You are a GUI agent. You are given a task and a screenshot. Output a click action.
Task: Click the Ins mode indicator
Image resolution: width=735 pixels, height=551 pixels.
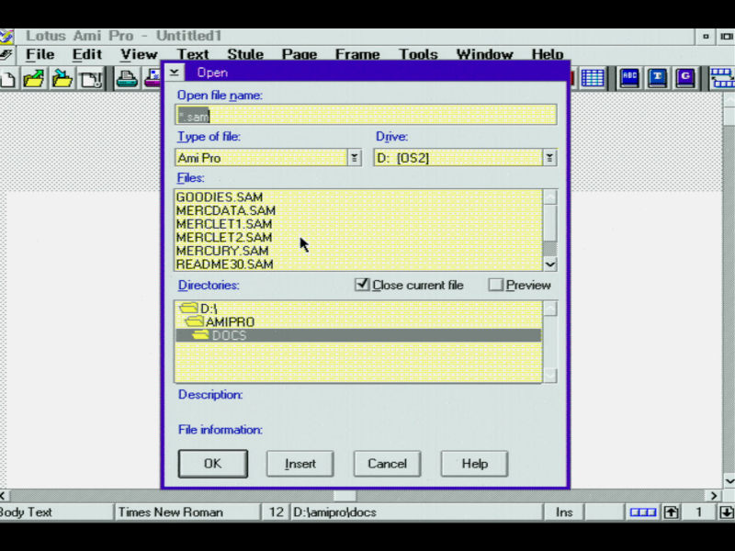pyautogui.click(x=564, y=512)
